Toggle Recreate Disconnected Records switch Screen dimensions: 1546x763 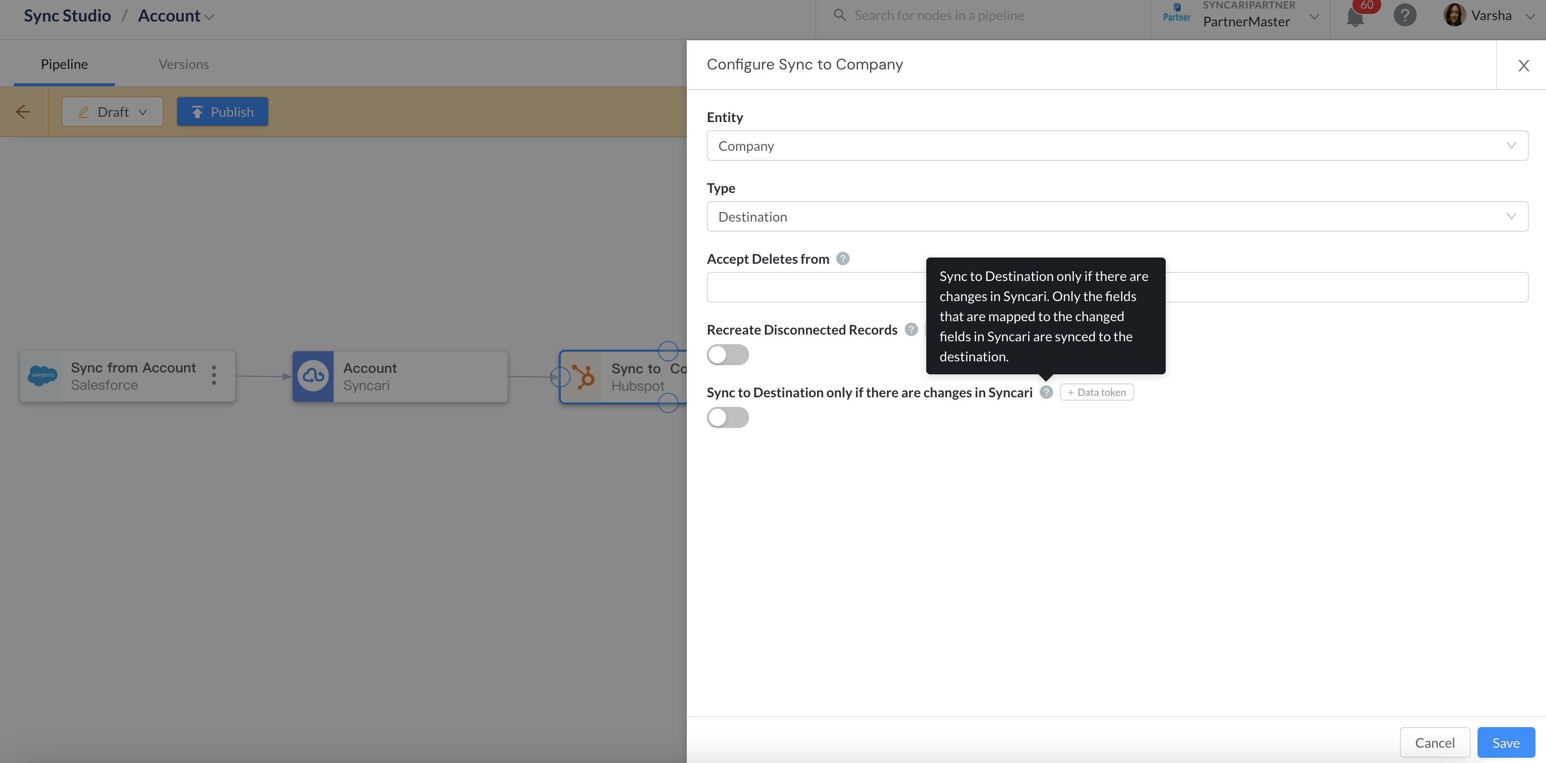tap(728, 355)
